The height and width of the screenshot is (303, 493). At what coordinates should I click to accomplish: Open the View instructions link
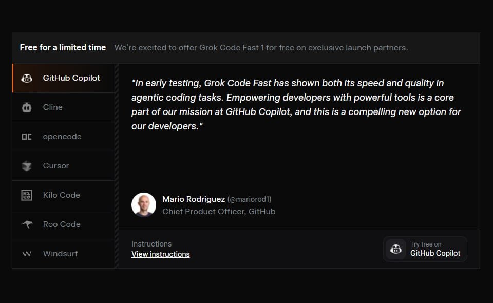click(161, 254)
